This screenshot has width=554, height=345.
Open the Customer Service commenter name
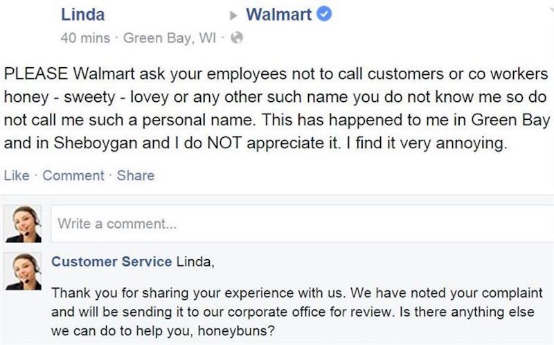click(111, 262)
